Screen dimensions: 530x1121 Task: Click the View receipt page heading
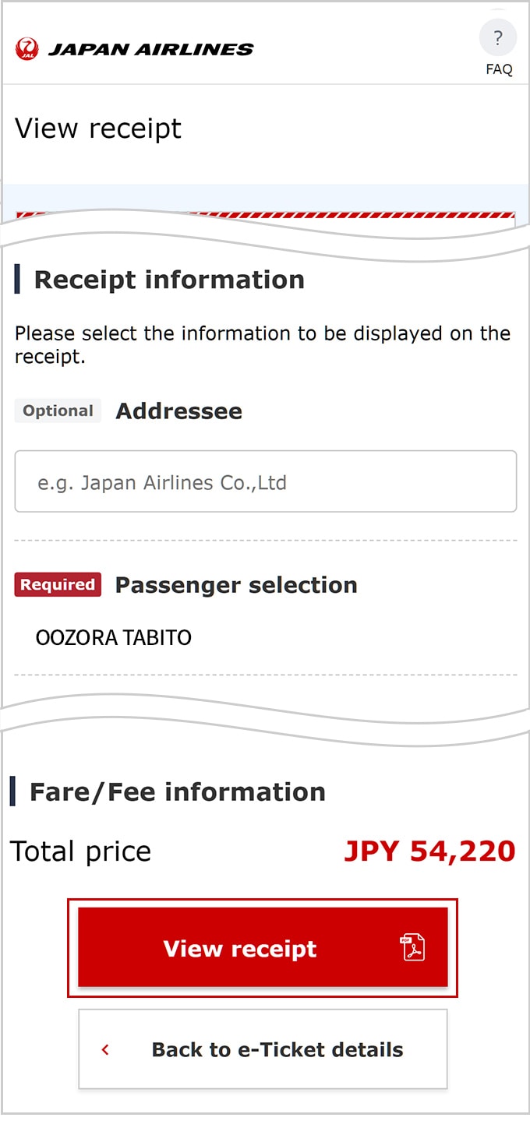tap(97, 129)
